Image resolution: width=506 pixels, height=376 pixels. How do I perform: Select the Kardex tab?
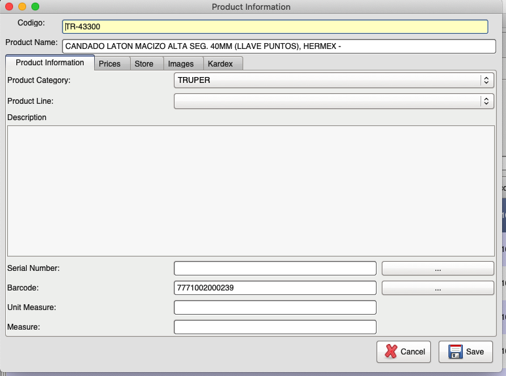(220, 64)
